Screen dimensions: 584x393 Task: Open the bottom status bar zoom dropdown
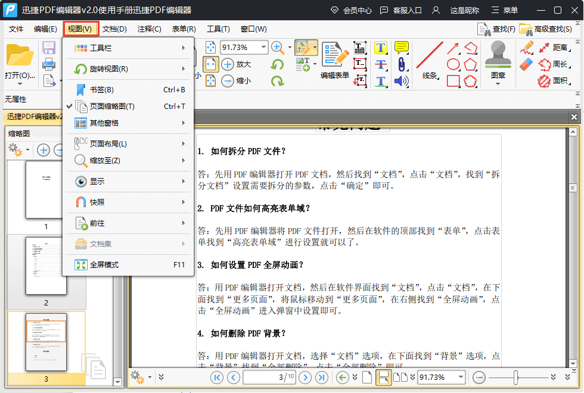point(460,378)
